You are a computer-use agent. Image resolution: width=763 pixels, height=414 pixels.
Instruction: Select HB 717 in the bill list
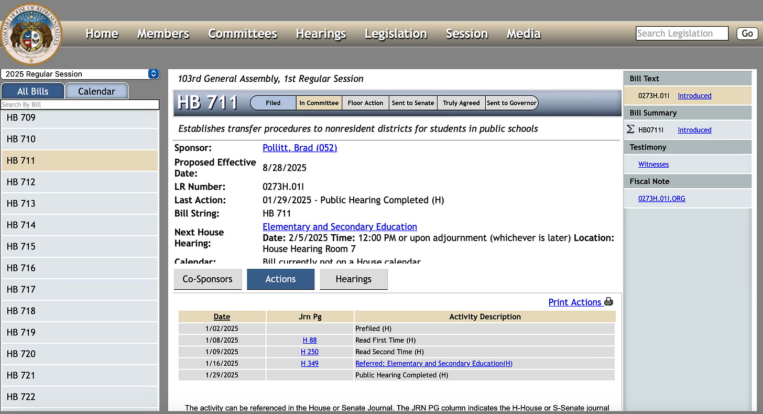[x=80, y=290]
